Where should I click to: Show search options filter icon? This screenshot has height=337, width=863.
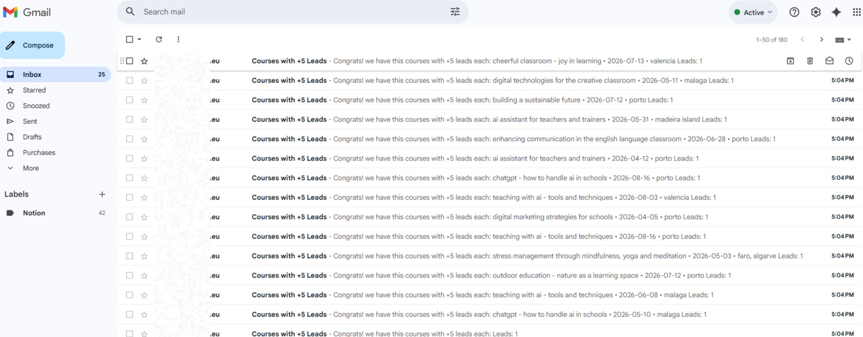[455, 12]
